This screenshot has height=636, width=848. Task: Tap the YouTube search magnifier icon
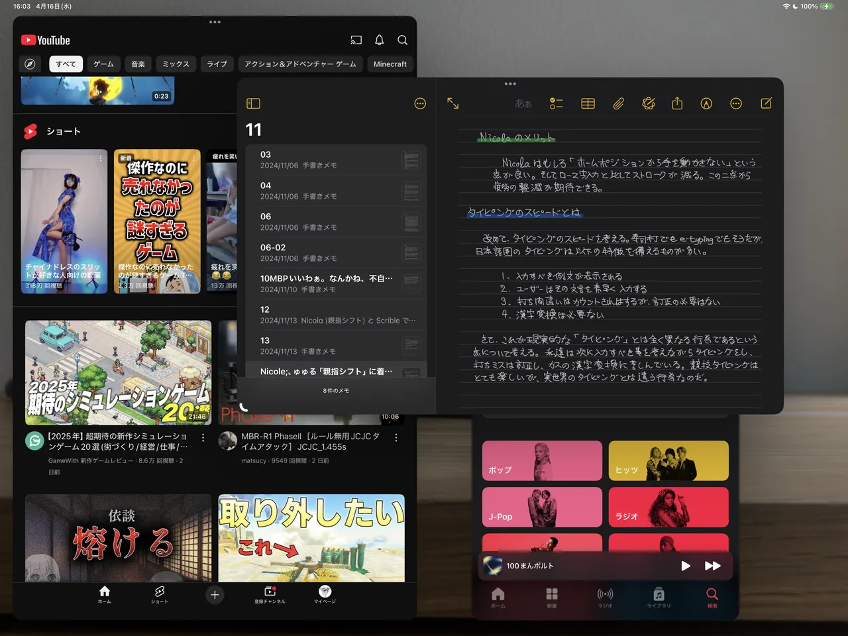click(x=402, y=40)
